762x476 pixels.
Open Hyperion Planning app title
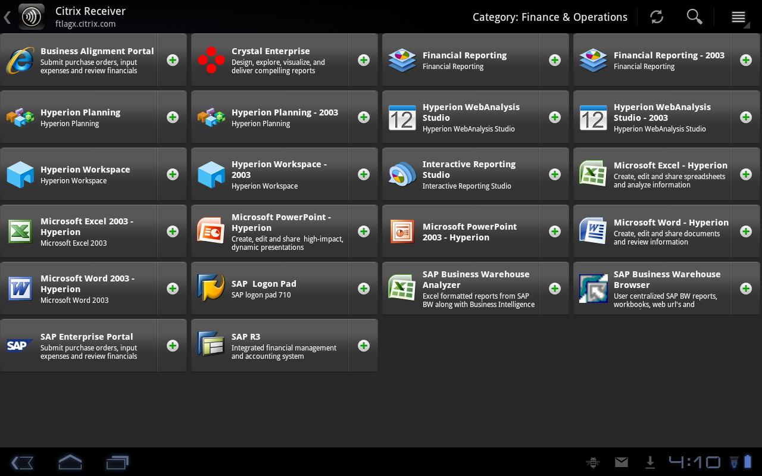pyautogui.click(x=80, y=112)
